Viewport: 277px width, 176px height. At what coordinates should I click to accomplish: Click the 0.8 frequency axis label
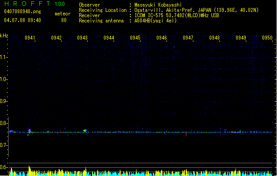tap(4, 123)
